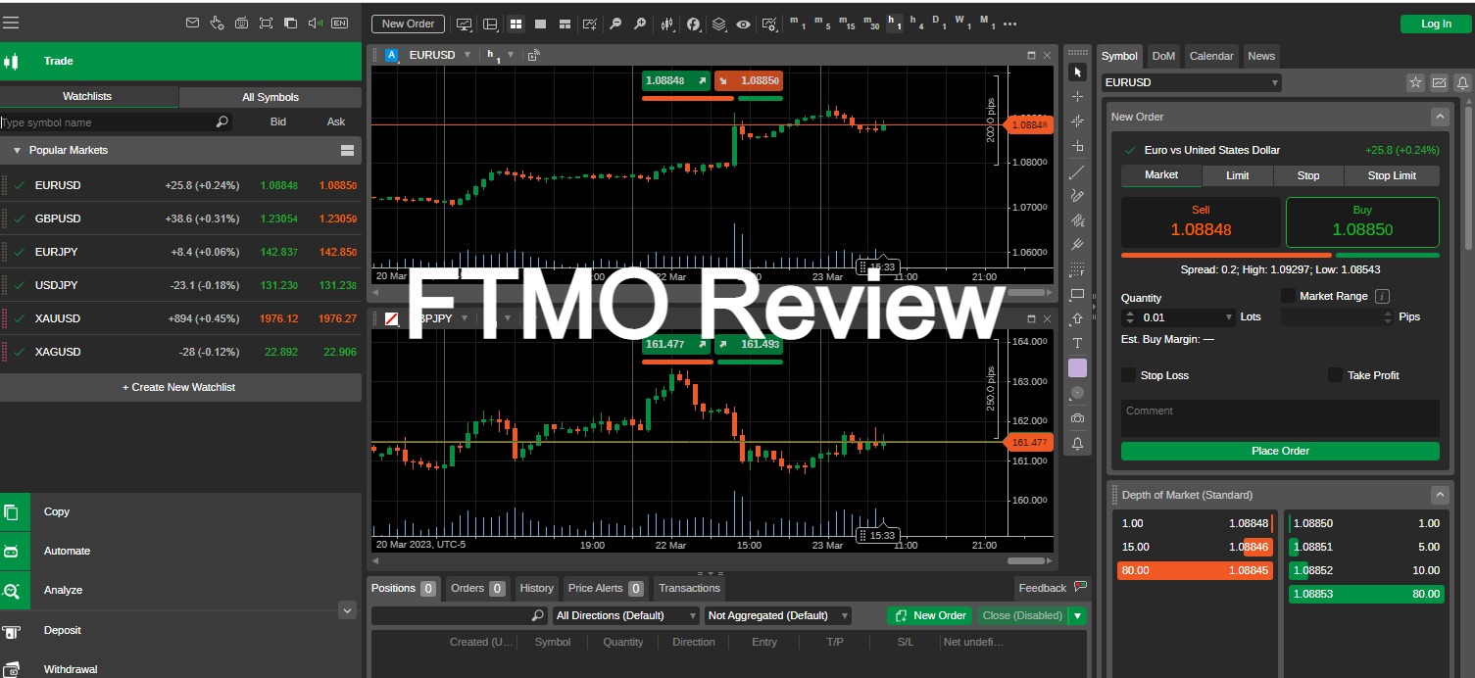Collapse the Popular Markets group
Screen dimensions: 1475x678
17,150
